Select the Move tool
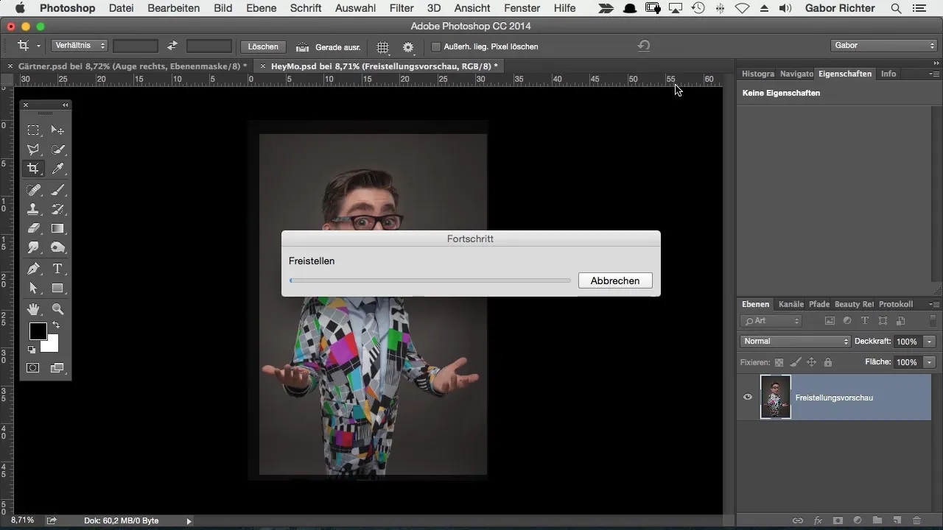The width and height of the screenshot is (943, 530). 57,130
